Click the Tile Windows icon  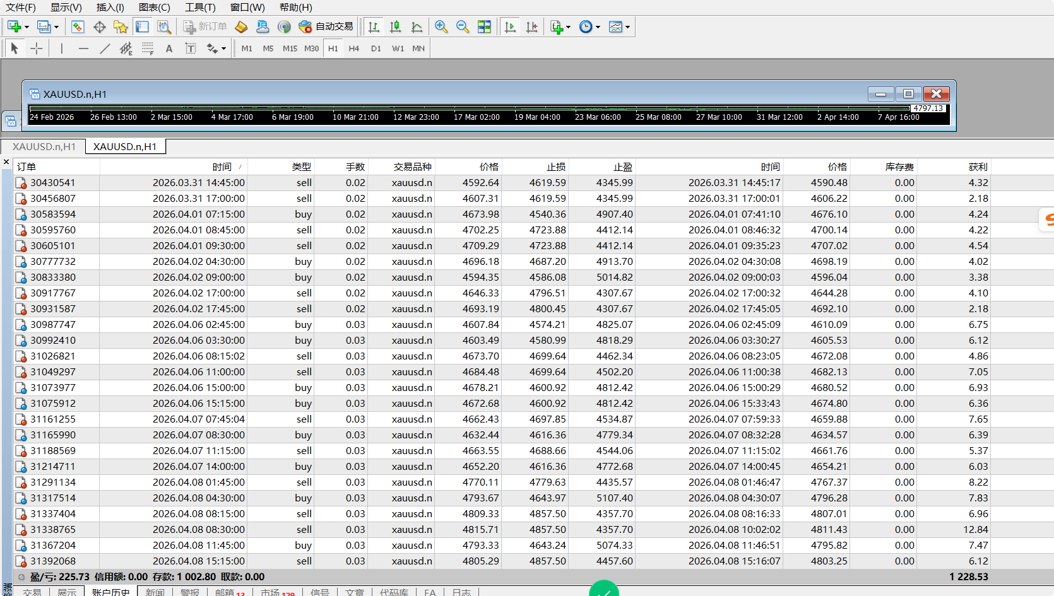pyautogui.click(x=484, y=26)
